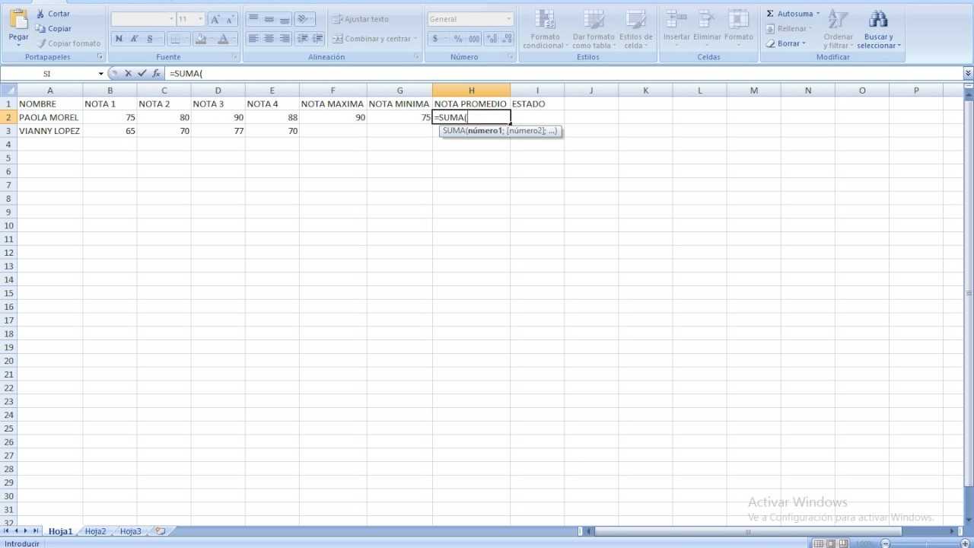Open Ordenar y filtrar menu
This screenshot has width=974, height=548.
click(x=838, y=30)
